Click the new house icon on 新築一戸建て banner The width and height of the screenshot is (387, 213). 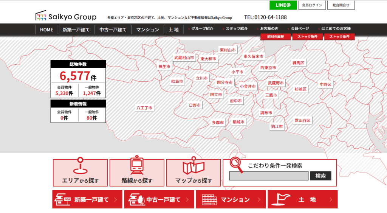[x=62, y=199]
